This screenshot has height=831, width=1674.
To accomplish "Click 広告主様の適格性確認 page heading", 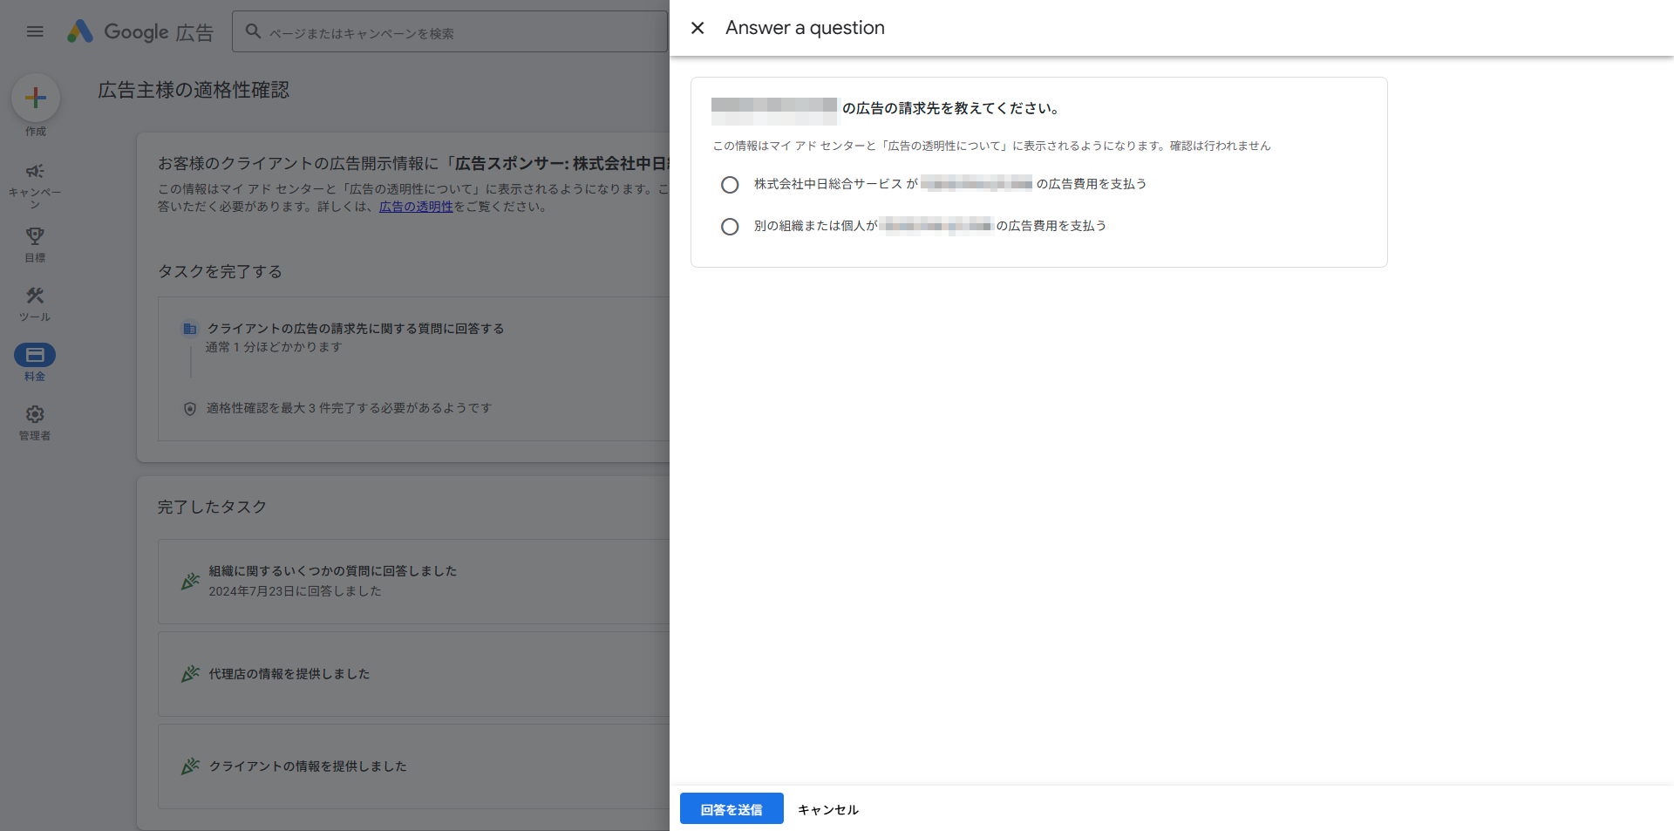I will [x=194, y=90].
